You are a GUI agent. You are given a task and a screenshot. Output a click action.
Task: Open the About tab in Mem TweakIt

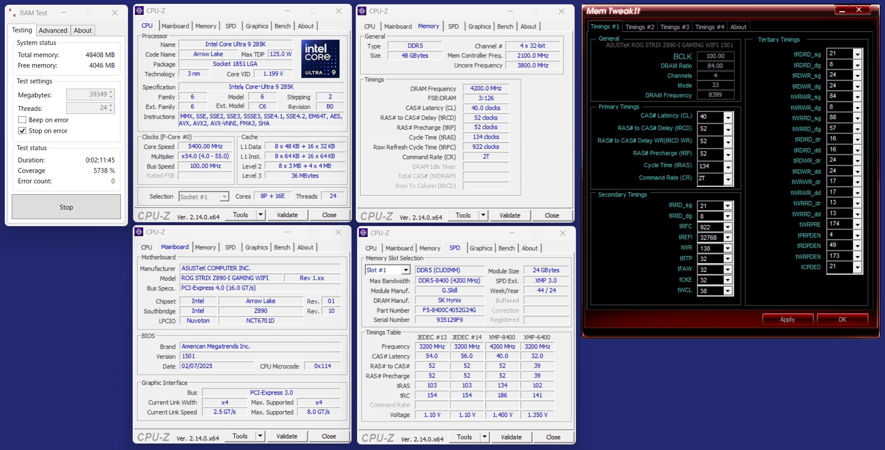pyautogui.click(x=738, y=27)
